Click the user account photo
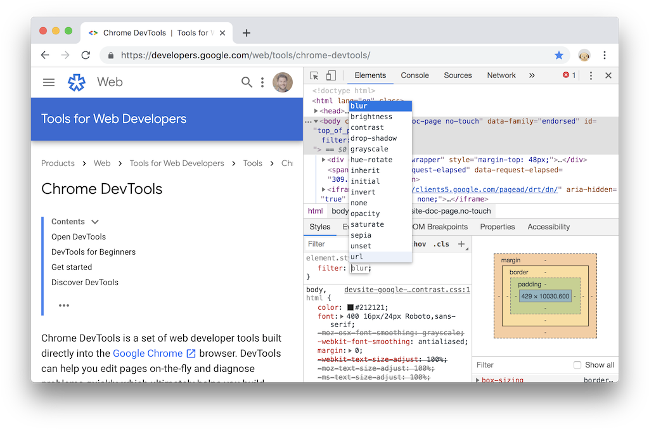Screen dimensions: 649x429 283,82
